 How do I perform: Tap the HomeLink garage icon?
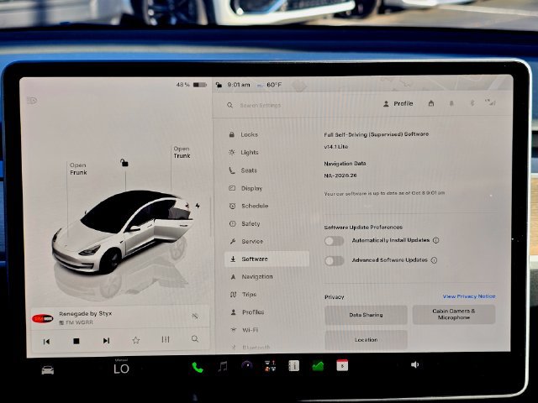[431, 103]
